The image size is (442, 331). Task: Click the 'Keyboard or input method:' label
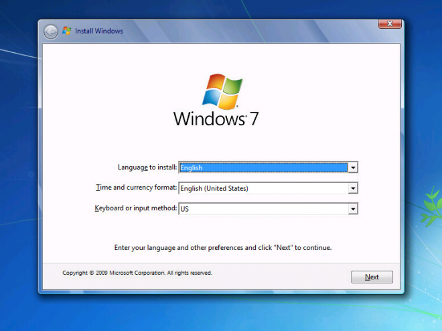click(x=135, y=208)
